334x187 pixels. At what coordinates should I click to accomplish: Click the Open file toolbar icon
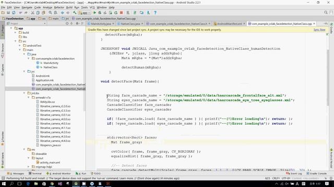tap(3, 12)
